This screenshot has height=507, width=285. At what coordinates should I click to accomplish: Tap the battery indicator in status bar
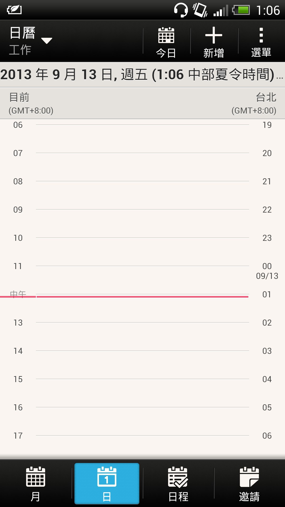pos(241,10)
